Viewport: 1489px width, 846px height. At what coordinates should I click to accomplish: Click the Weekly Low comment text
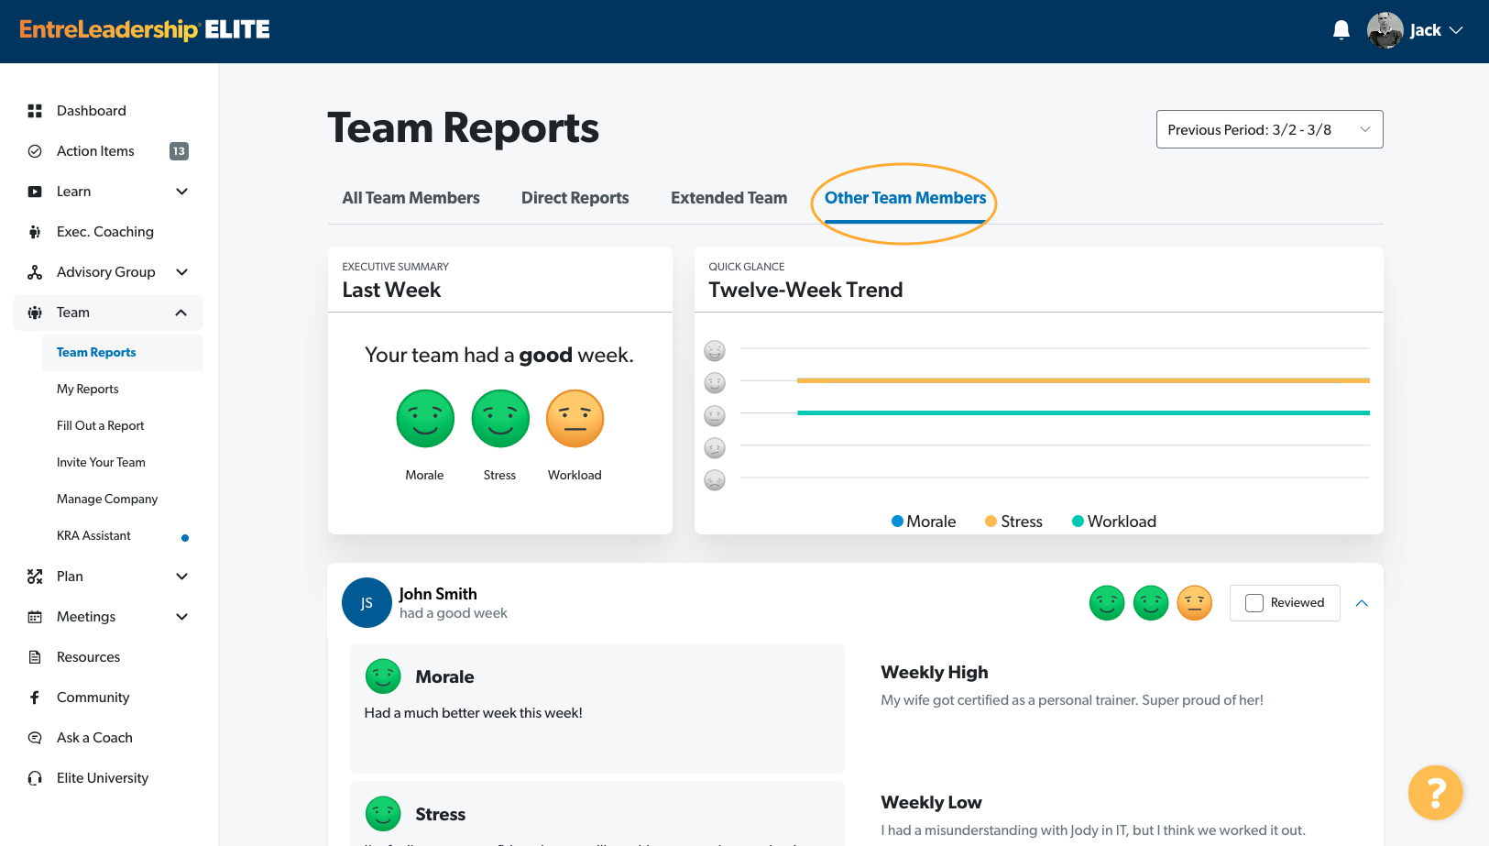pyautogui.click(x=1093, y=830)
